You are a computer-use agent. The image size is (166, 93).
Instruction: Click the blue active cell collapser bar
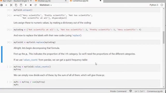[2, 54]
